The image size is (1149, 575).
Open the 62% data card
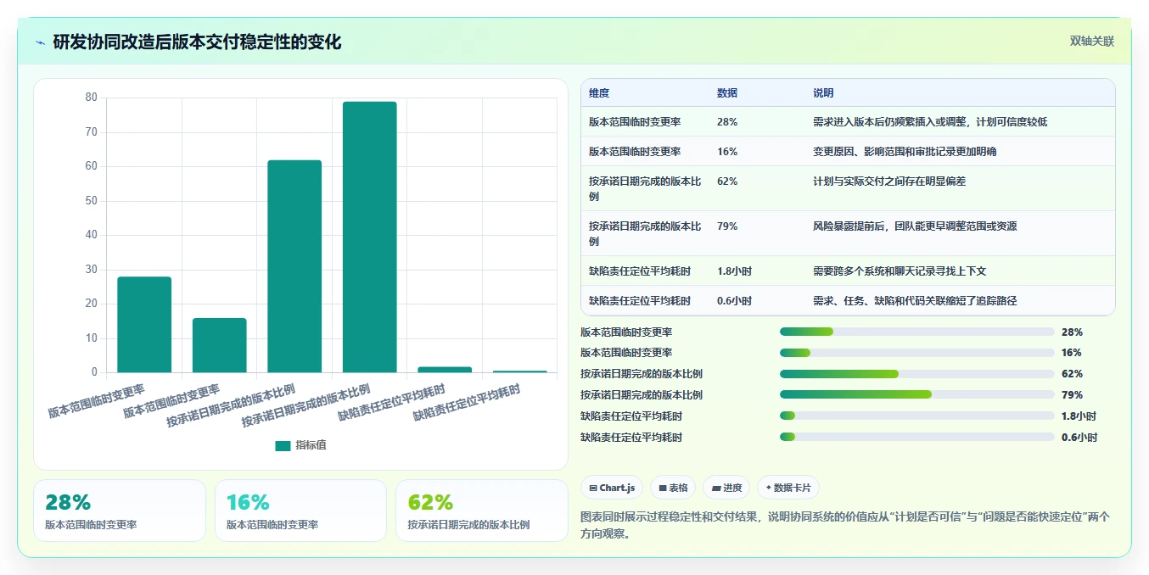click(x=482, y=511)
